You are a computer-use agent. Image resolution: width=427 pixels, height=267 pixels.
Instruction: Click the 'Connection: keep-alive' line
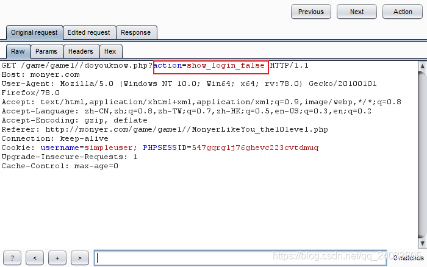point(55,138)
